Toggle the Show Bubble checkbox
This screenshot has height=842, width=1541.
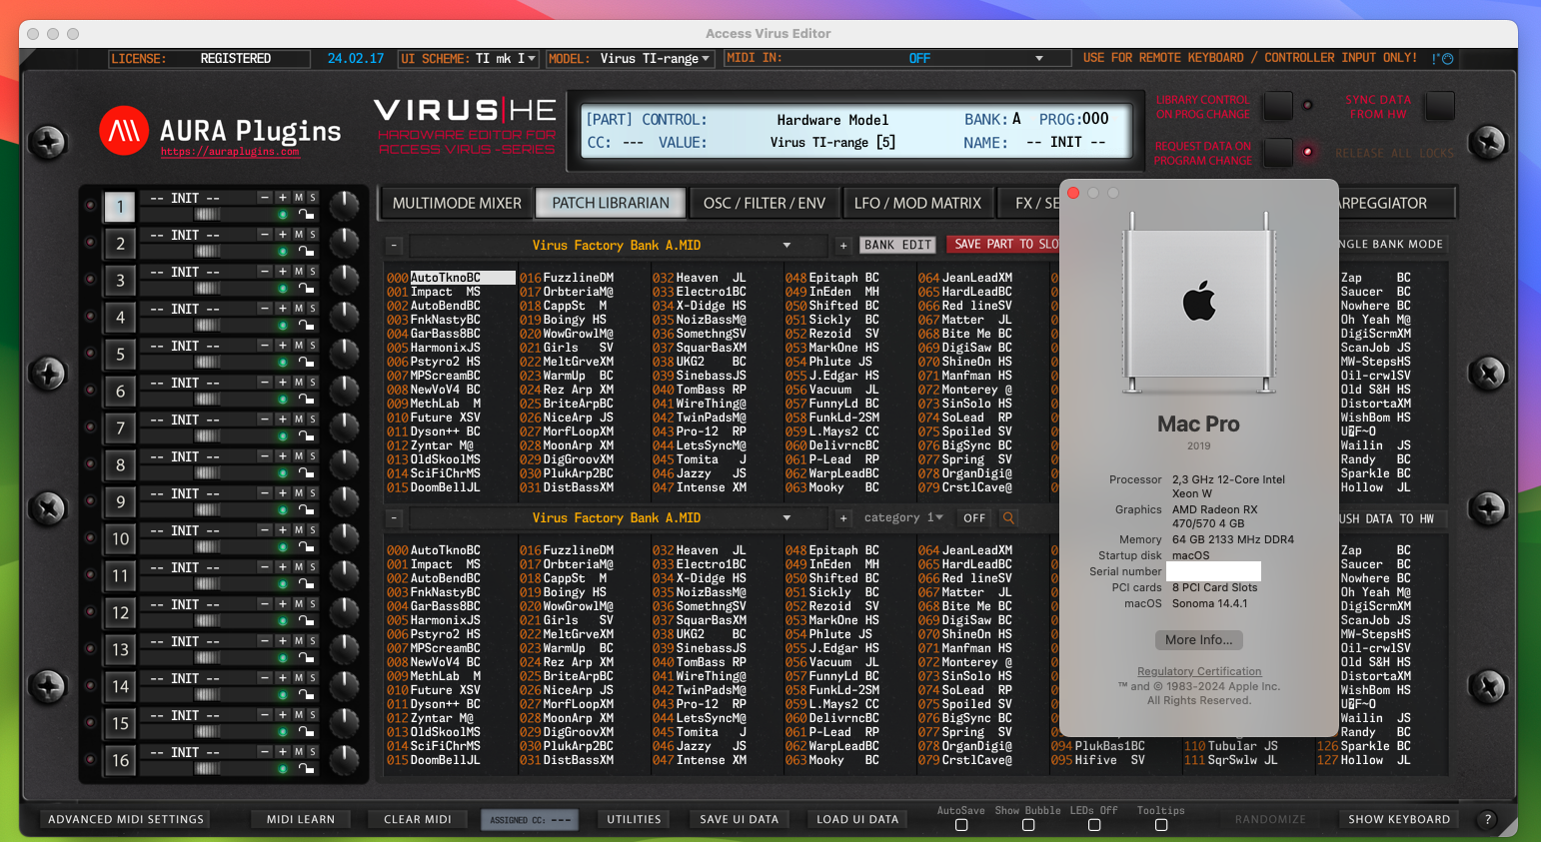click(1028, 825)
